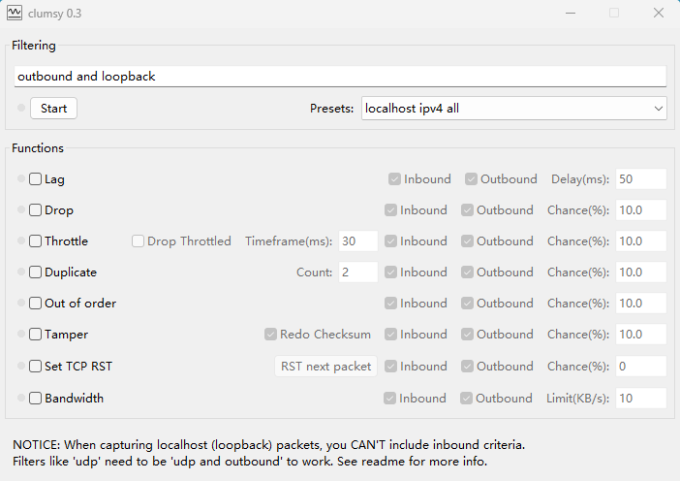Click the Throttle Timeframe(ms) field
680x481 pixels.
[358, 240]
